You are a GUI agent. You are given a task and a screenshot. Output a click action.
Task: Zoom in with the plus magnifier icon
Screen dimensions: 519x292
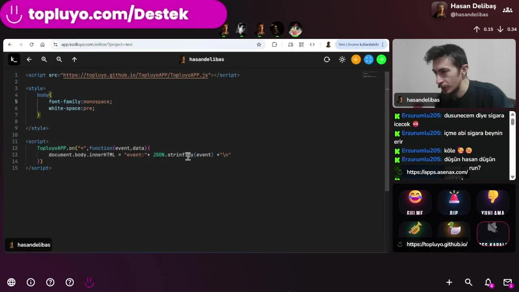44,60
